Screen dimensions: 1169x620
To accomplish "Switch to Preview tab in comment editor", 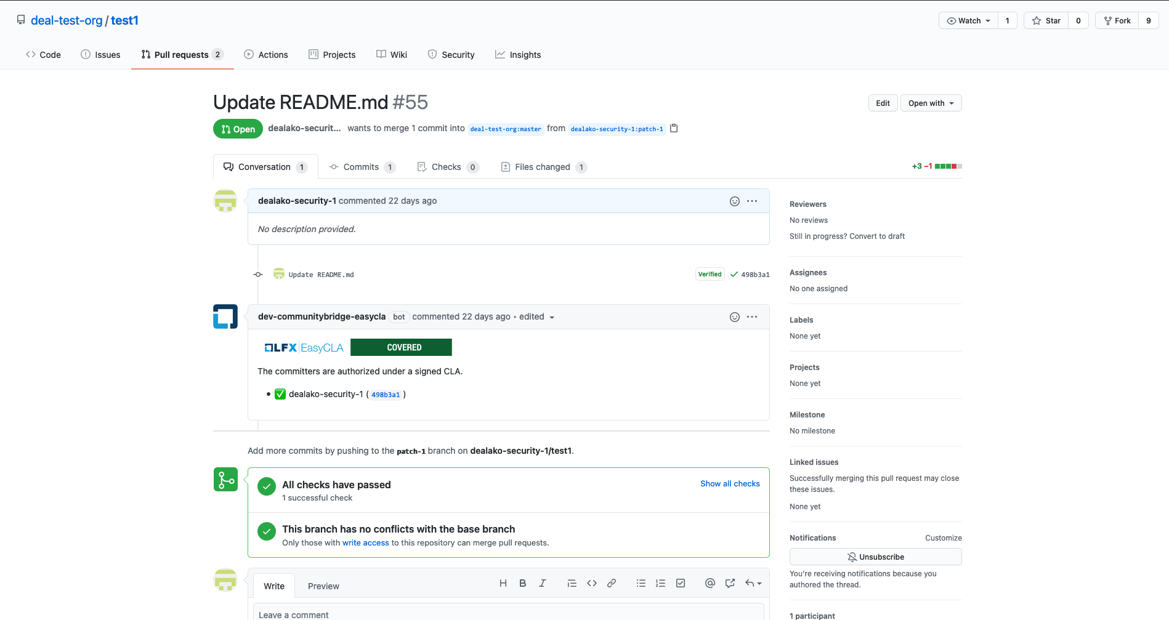I will (323, 586).
